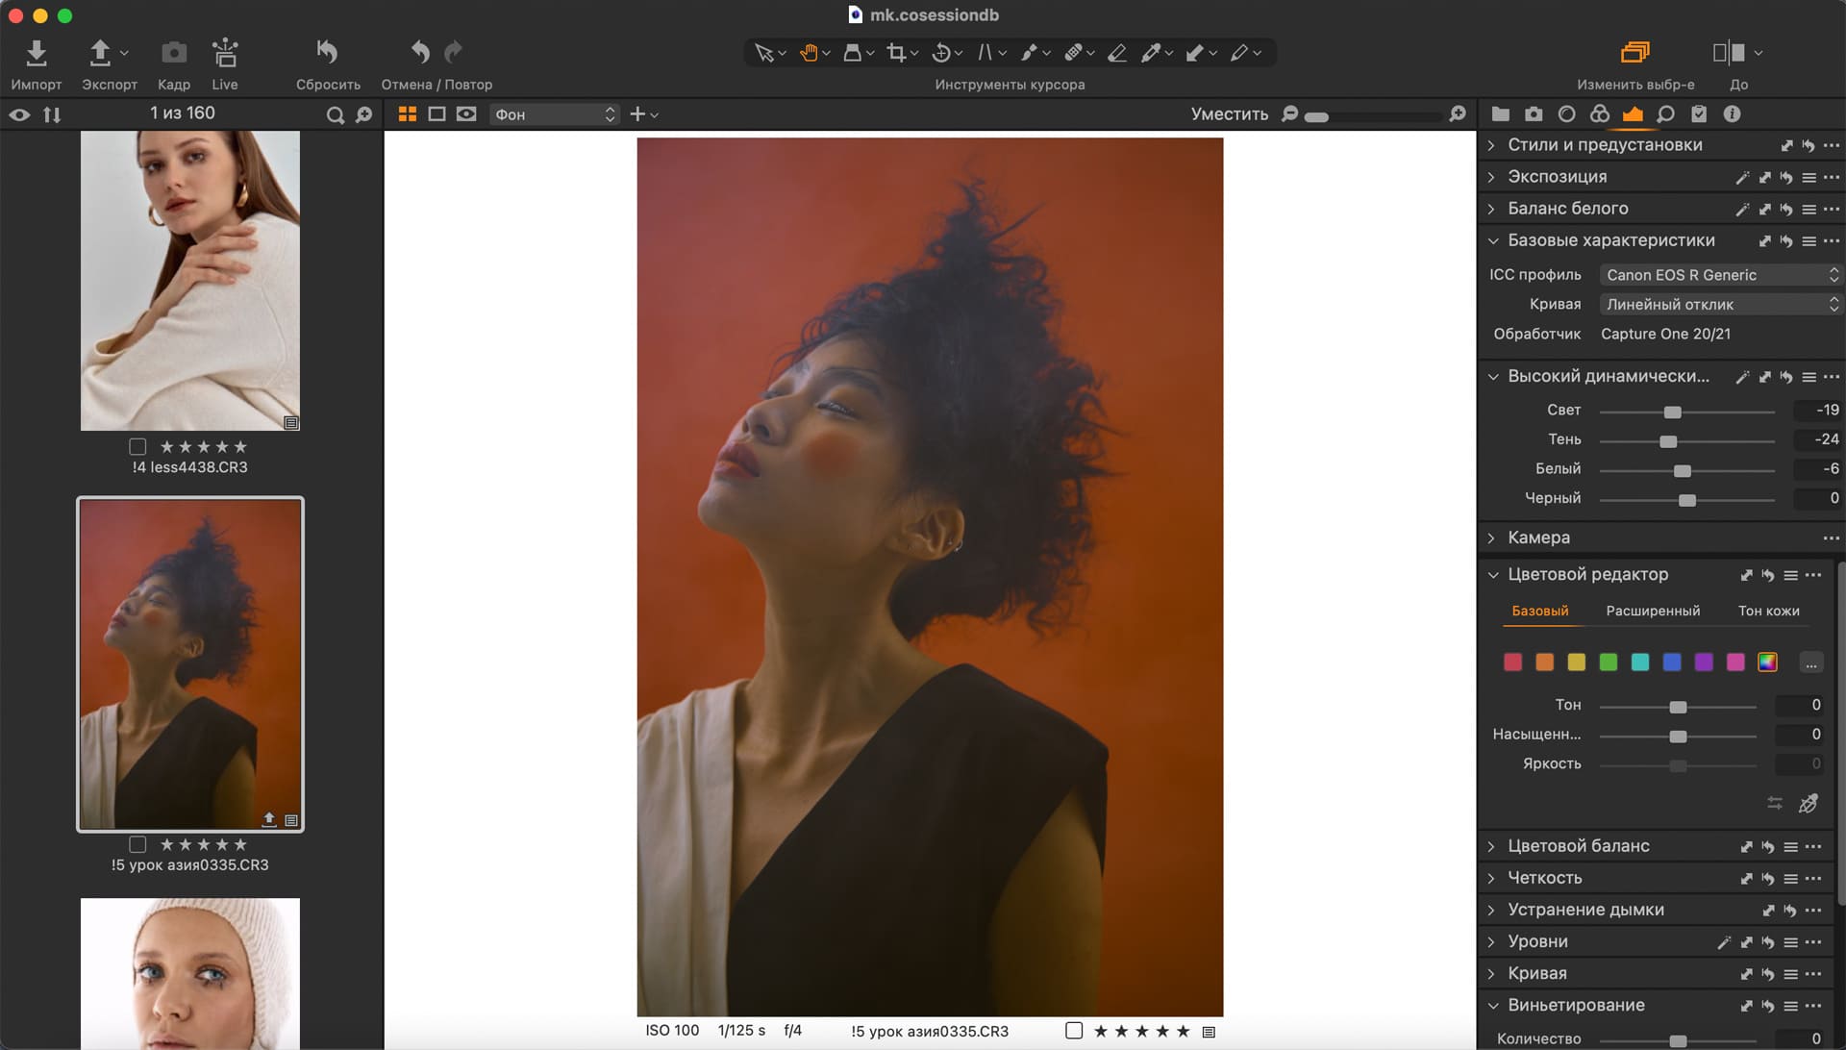Select the green color swatch
The width and height of the screenshot is (1846, 1050).
[x=1608, y=662]
